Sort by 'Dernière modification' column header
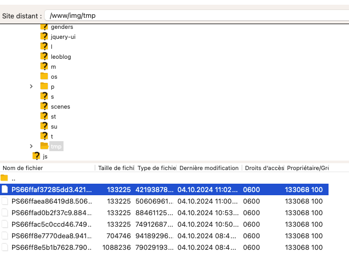The width and height of the screenshot is (349, 254). tap(209, 168)
